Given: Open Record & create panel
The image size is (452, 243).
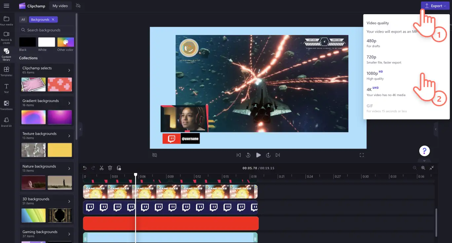Looking at the screenshot, I should (x=6, y=38).
